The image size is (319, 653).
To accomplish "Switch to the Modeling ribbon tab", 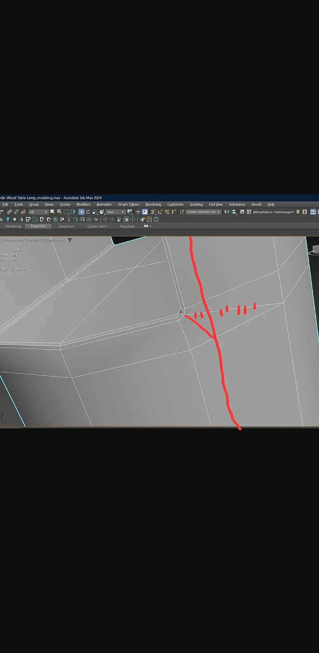I will (13, 226).
